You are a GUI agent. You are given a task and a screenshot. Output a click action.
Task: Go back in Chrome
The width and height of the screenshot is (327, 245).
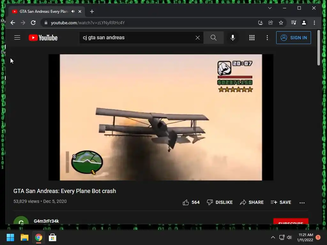point(13,23)
